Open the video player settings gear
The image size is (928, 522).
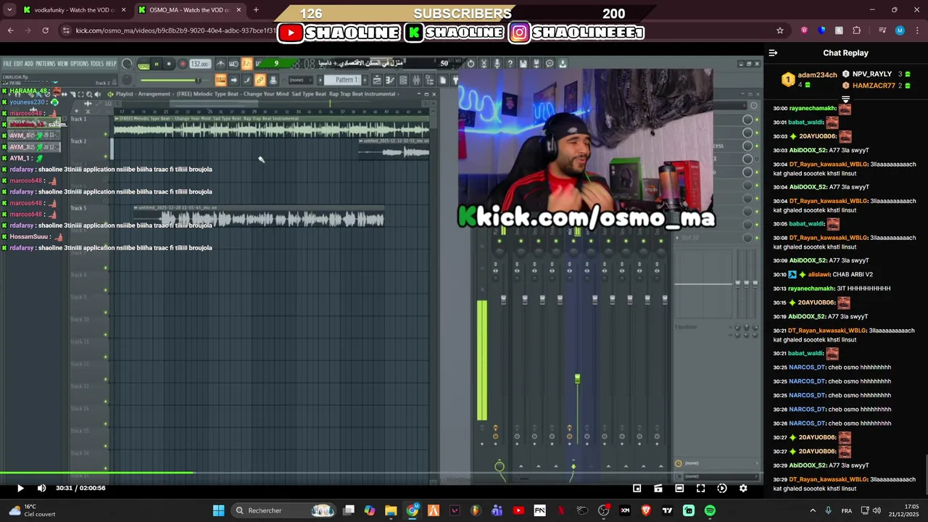click(x=743, y=488)
